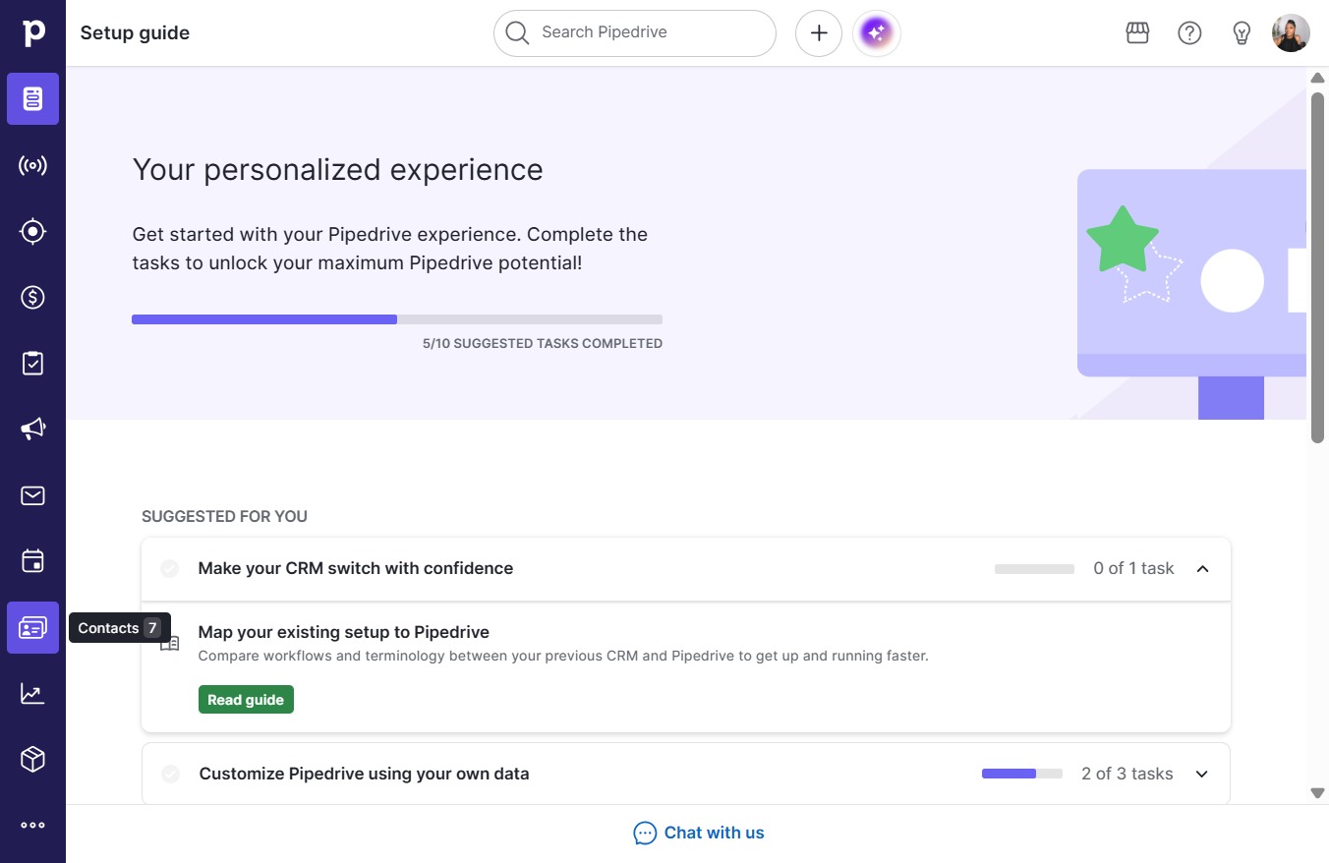The width and height of the screenshot is (1329, 863).
Task: Click the book icon beside Map your existing setup
Action: (x=170, y=644)
